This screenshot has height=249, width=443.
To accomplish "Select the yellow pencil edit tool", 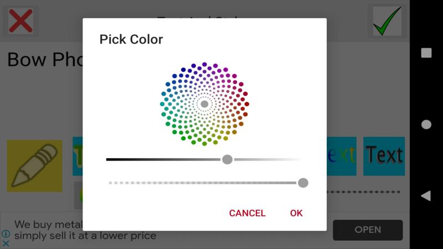I will pyautogui.click(x=34, y=165).
